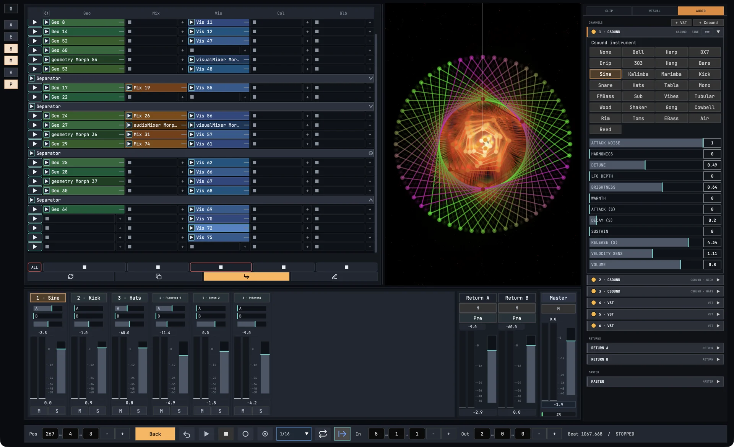
Task: Click the refresh cycle icon below clip grid
Action: pyautogui.click(x=71, y=276)
